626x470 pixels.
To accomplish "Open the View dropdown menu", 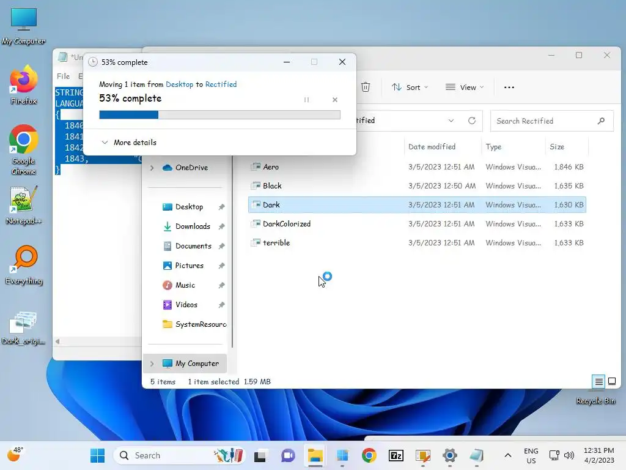I will 465,87.
